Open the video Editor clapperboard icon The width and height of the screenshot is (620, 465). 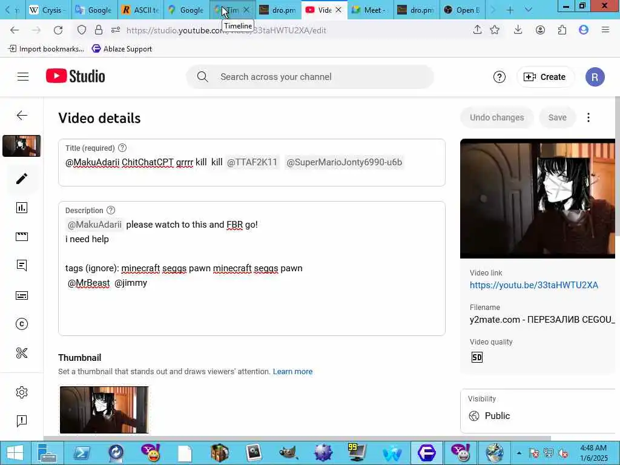(x=22, y=237)
